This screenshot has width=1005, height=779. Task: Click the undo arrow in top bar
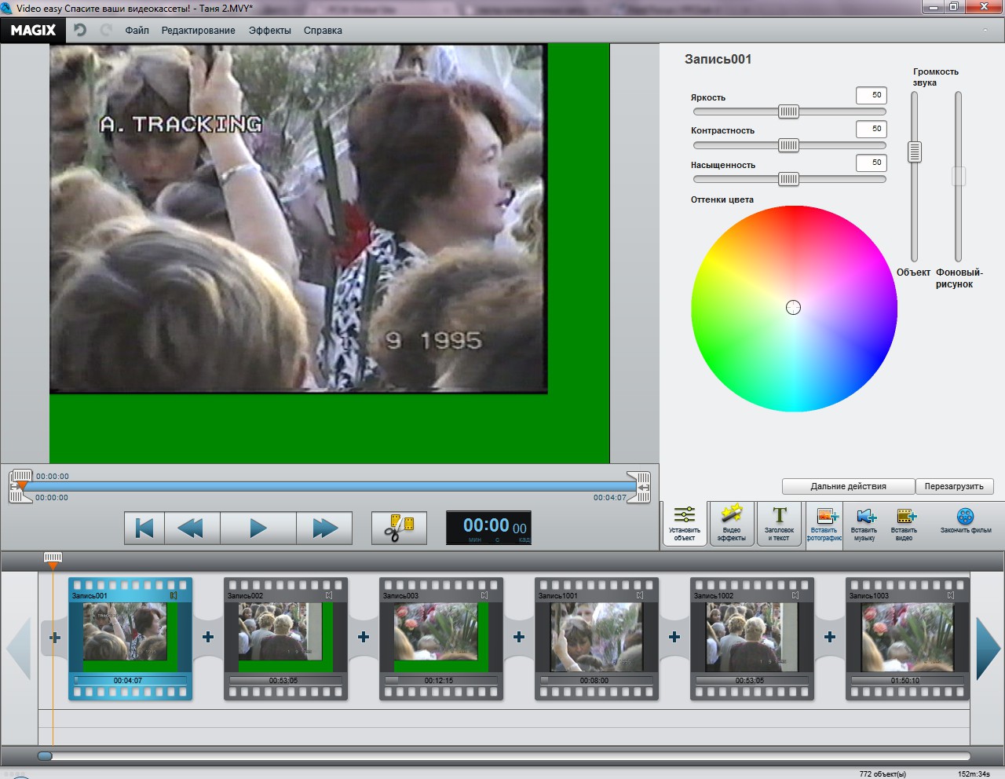[80, 30]
